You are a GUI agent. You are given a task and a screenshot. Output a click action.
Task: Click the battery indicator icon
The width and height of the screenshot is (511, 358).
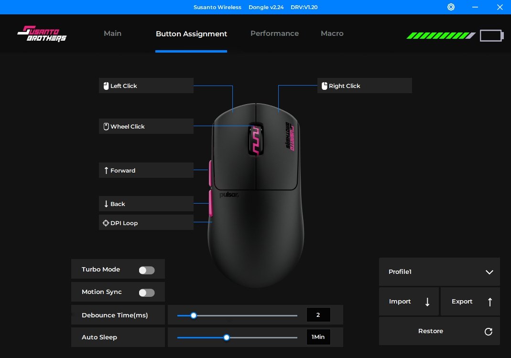tap(492, 35)
